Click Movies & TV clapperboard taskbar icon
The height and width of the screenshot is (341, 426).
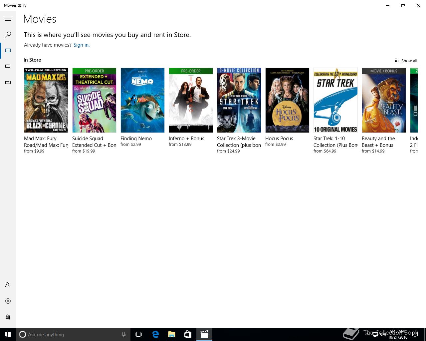point(204,334)
